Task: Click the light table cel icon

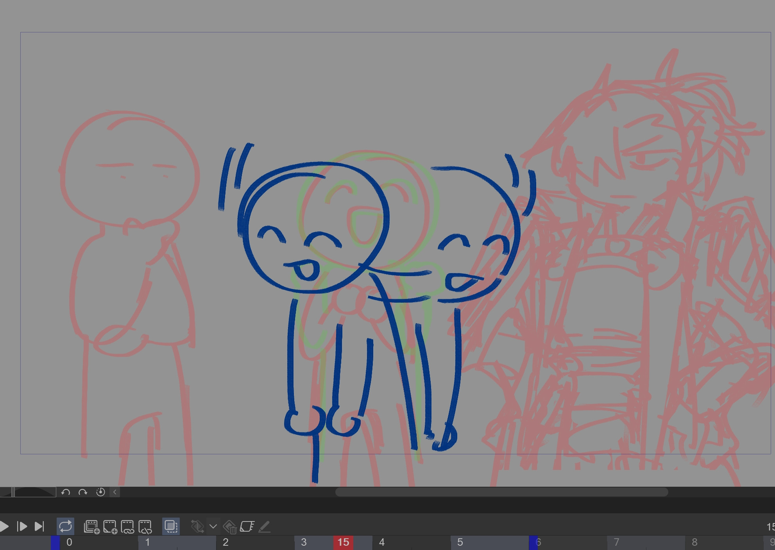Action: tap(247, 527)
